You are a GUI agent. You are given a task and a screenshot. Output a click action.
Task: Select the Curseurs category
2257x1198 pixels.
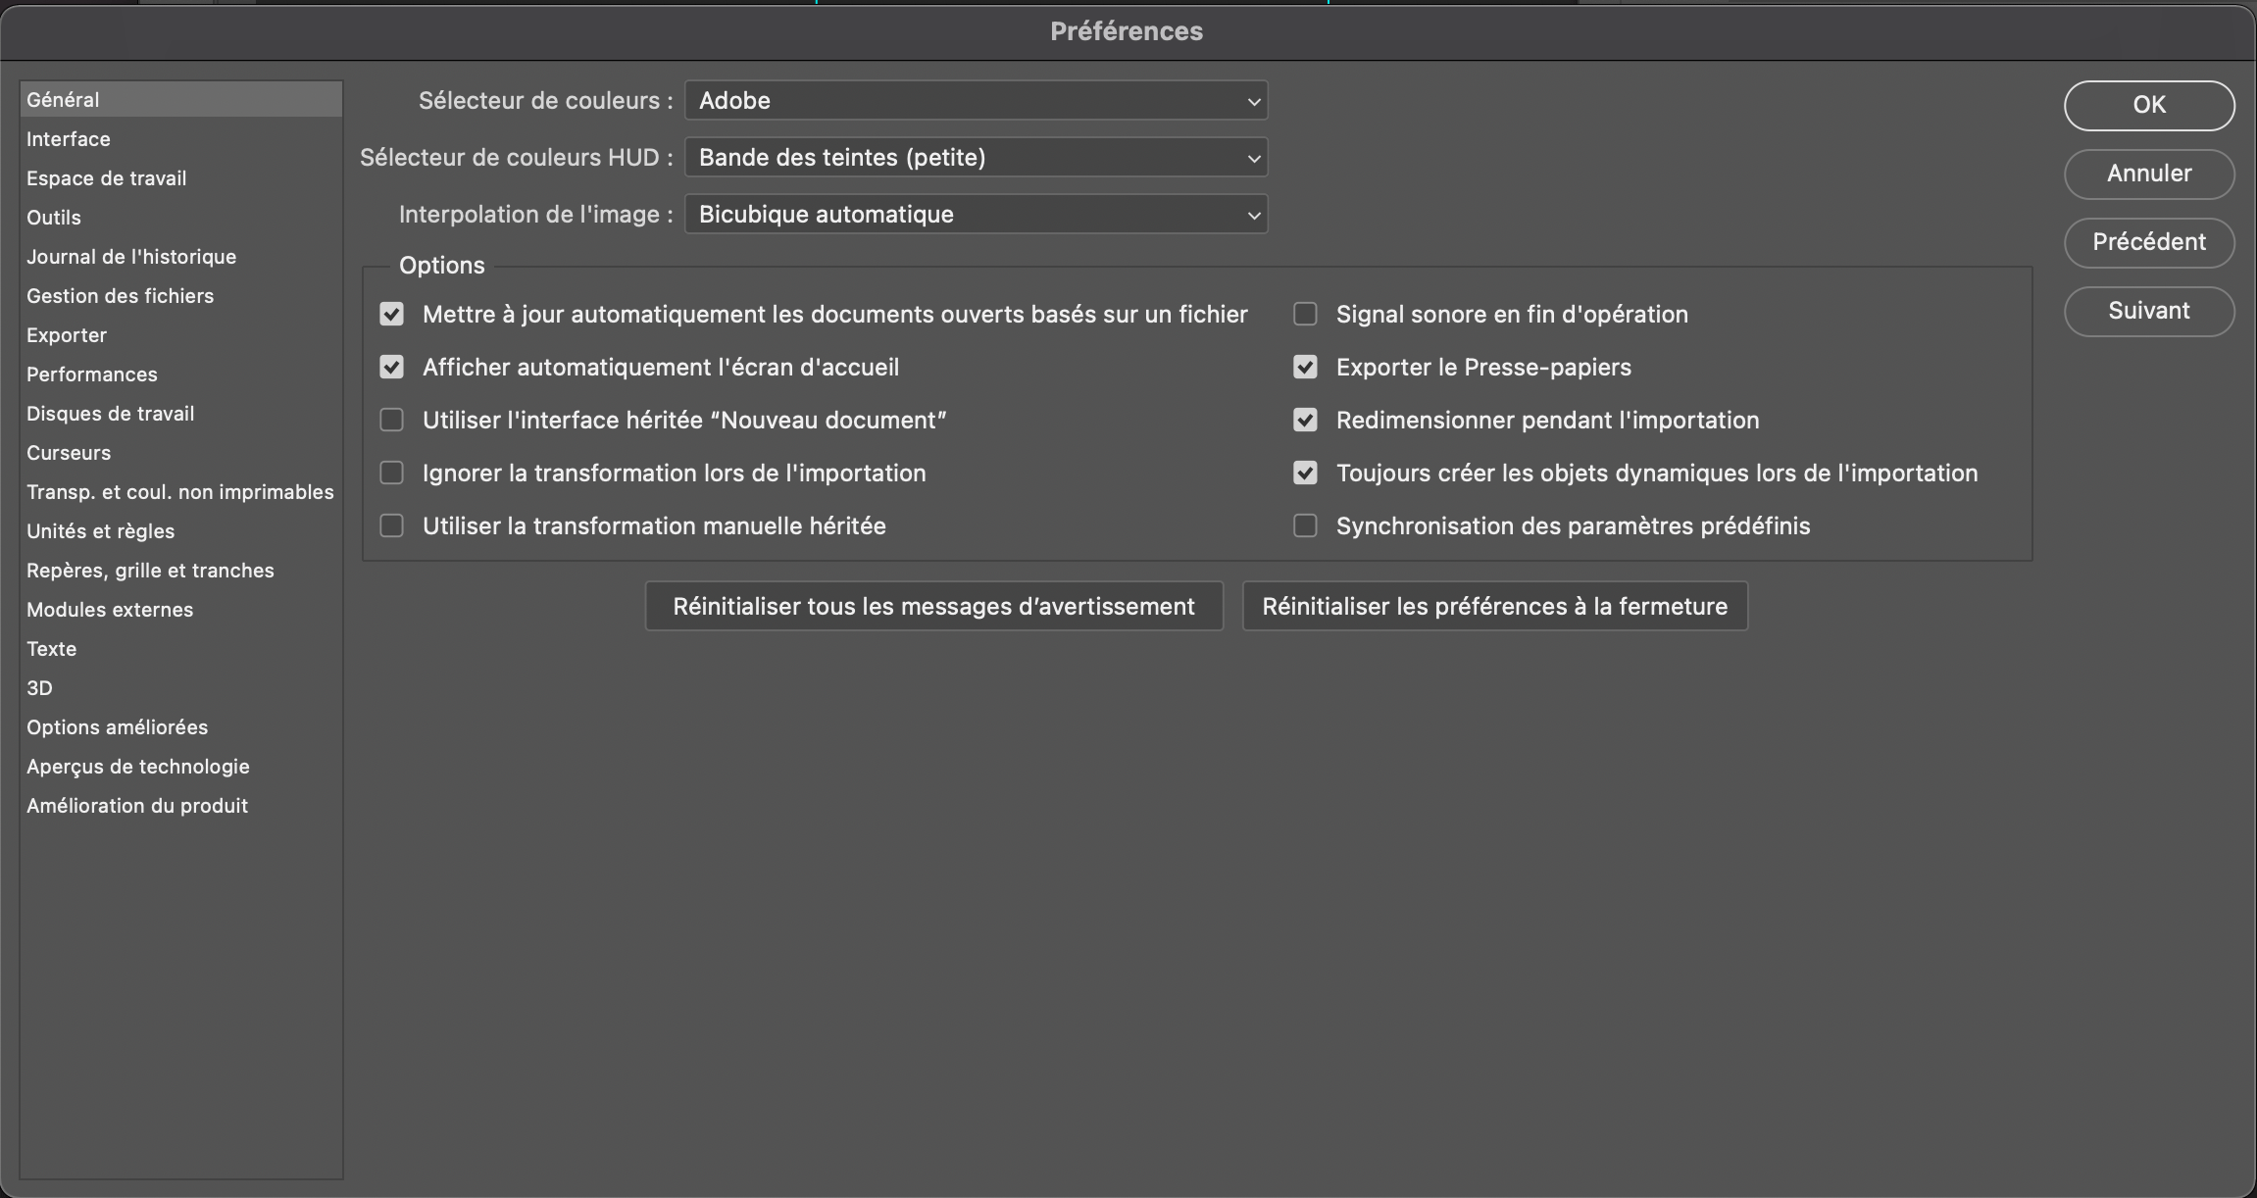(x=69, y=452)
